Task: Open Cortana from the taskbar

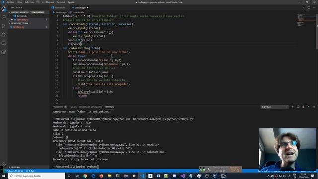Action: point(69,176)
